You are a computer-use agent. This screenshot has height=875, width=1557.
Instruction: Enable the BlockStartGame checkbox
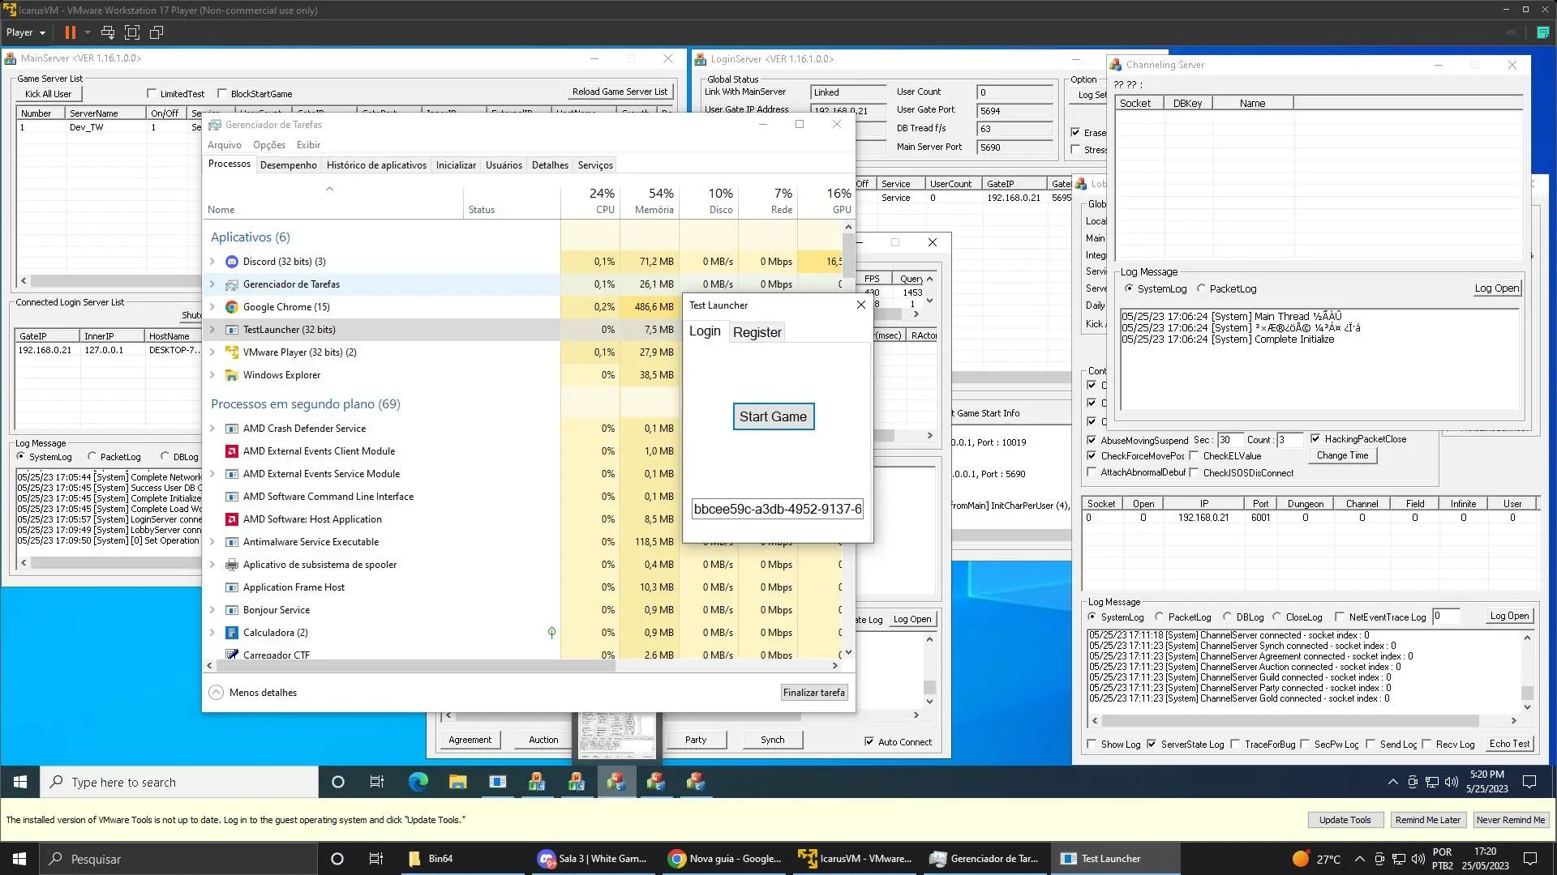click(222, 94)
